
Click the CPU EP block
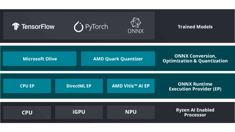27,86
